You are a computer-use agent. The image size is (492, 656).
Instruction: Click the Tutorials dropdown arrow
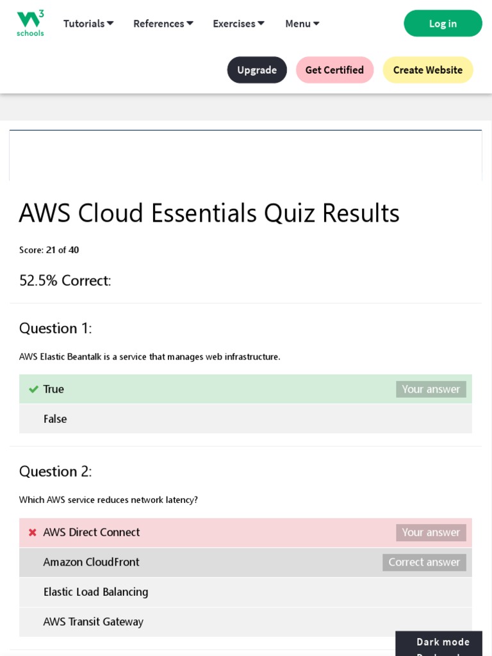[110, 24]
